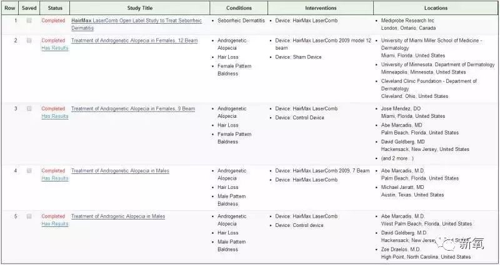Sort by the Status column header
500x265 pixels.
[55, 8]
